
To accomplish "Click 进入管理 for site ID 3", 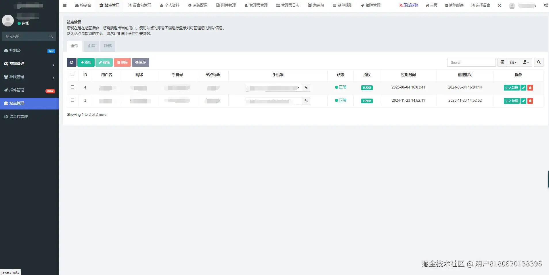I will [512, 101].
